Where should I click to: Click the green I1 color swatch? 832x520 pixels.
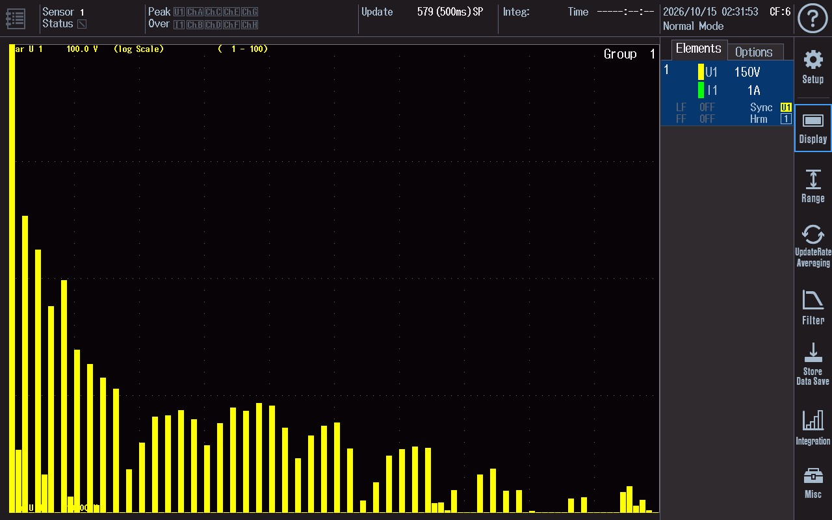pos(701,90)
